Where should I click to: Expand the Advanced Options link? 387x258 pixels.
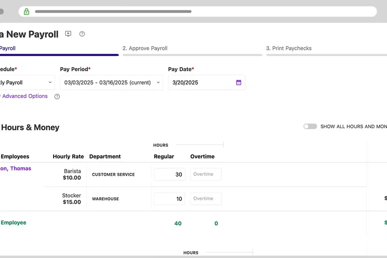tap(24, 96)
